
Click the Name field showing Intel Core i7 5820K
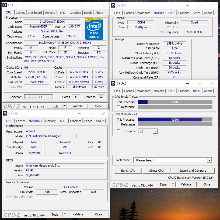[x=52, y=22]
